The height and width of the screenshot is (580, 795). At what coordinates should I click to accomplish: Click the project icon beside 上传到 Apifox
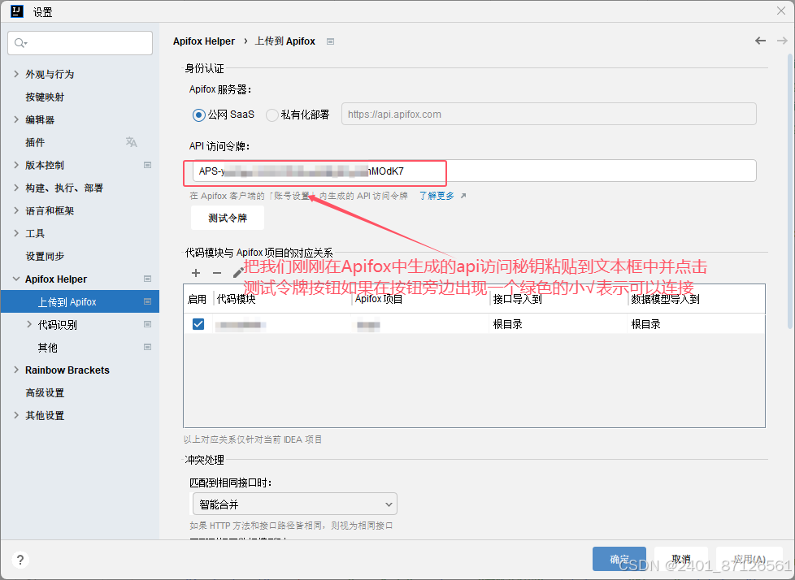click(148, 301)
